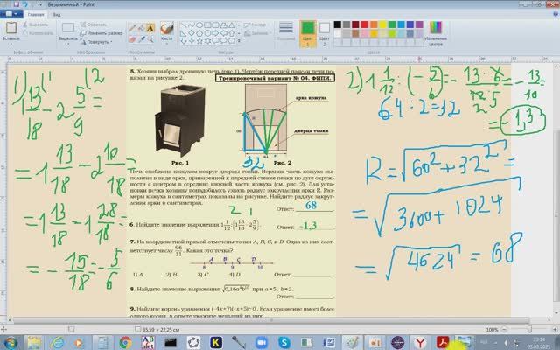Switch to the Home (Главная) ribbon tab
Viewport: 560px width, 350px height.
[35, 15]
